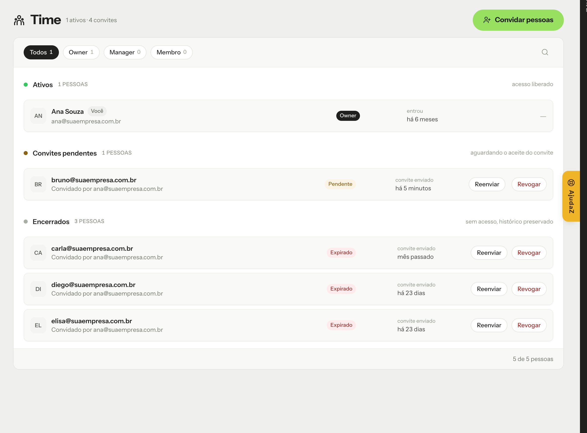This screenshot has height=433, width=587.
Task: Click the Encerrados section heading
Action: 51,222
